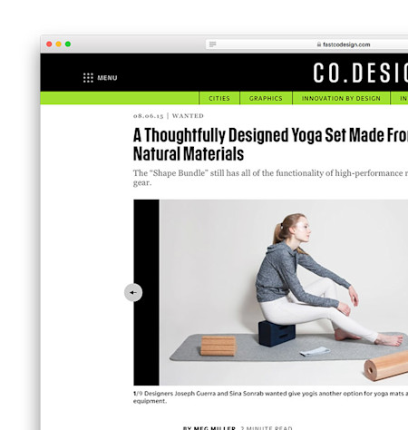
Task: Minimize the window using the yellow button
Action: pos(59,44)
